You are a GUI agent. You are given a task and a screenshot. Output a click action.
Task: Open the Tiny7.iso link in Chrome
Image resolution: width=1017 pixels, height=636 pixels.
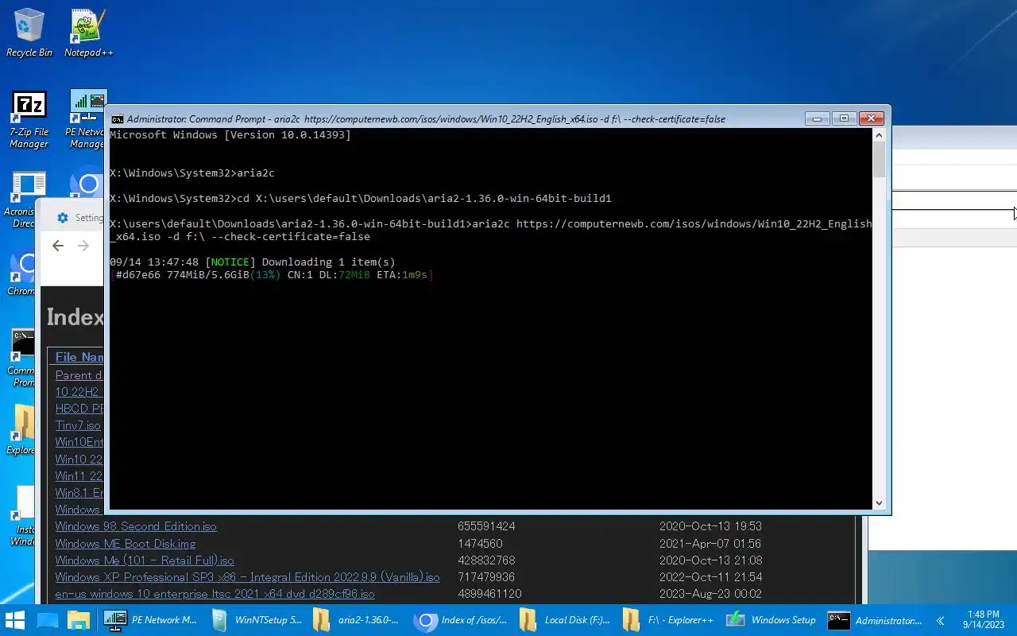tap(78, 425)
